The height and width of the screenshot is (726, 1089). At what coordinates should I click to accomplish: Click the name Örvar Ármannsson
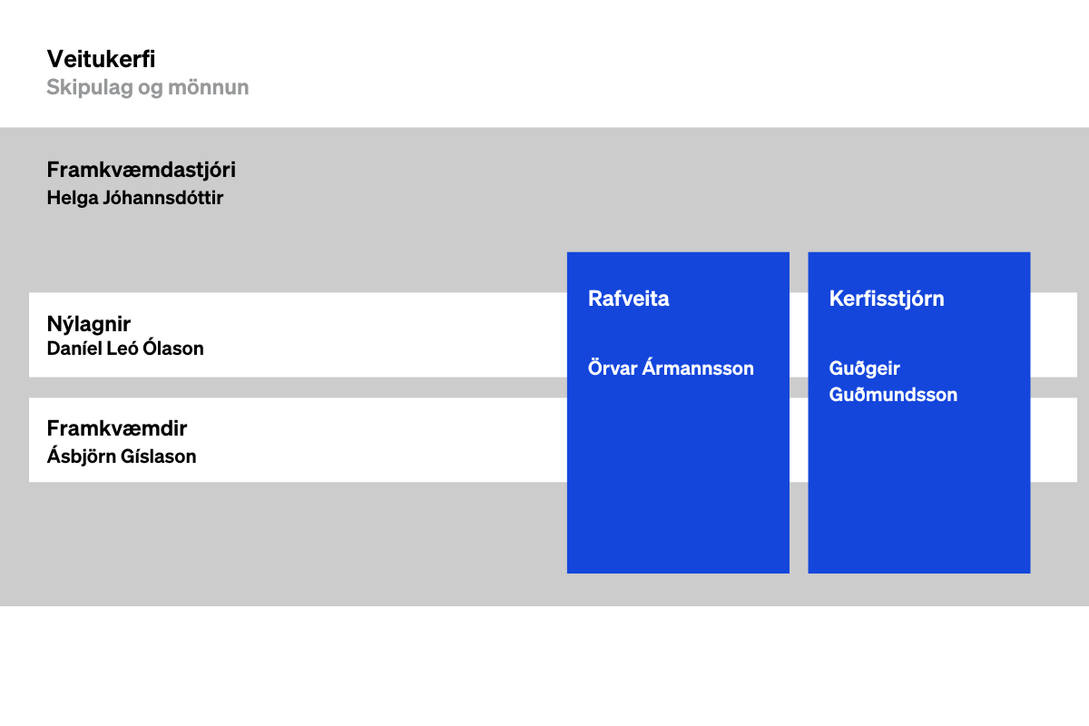pos(671,368)
